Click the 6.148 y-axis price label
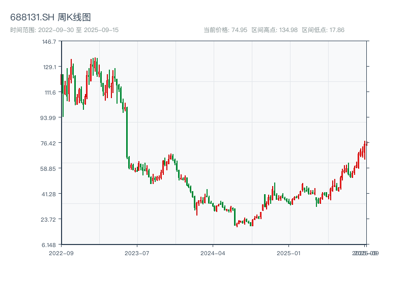407x305 pixels. (48, 245)
